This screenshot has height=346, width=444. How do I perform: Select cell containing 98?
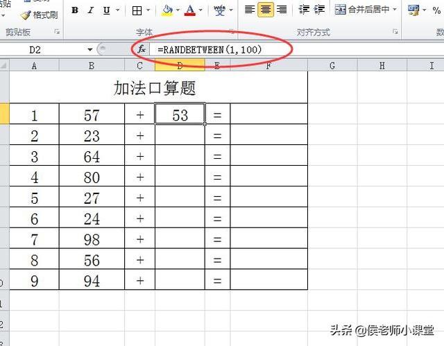92,239
